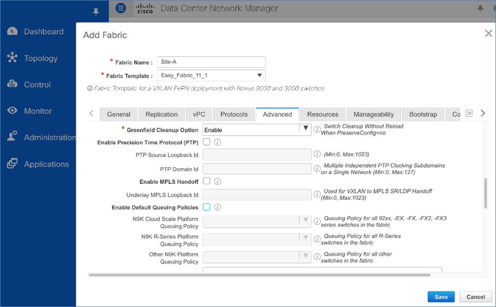Switch to the vPC tab
Screen dimensions: 496x307
point(199,114)
